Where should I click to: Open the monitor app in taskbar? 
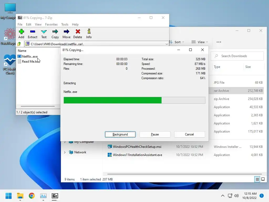click(43, 196)
